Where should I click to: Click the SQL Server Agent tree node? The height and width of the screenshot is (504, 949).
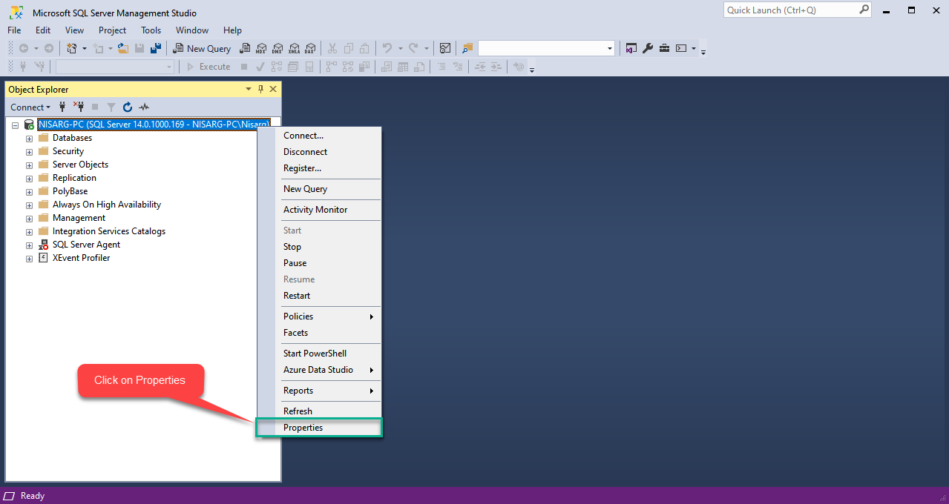click(86, 245)
